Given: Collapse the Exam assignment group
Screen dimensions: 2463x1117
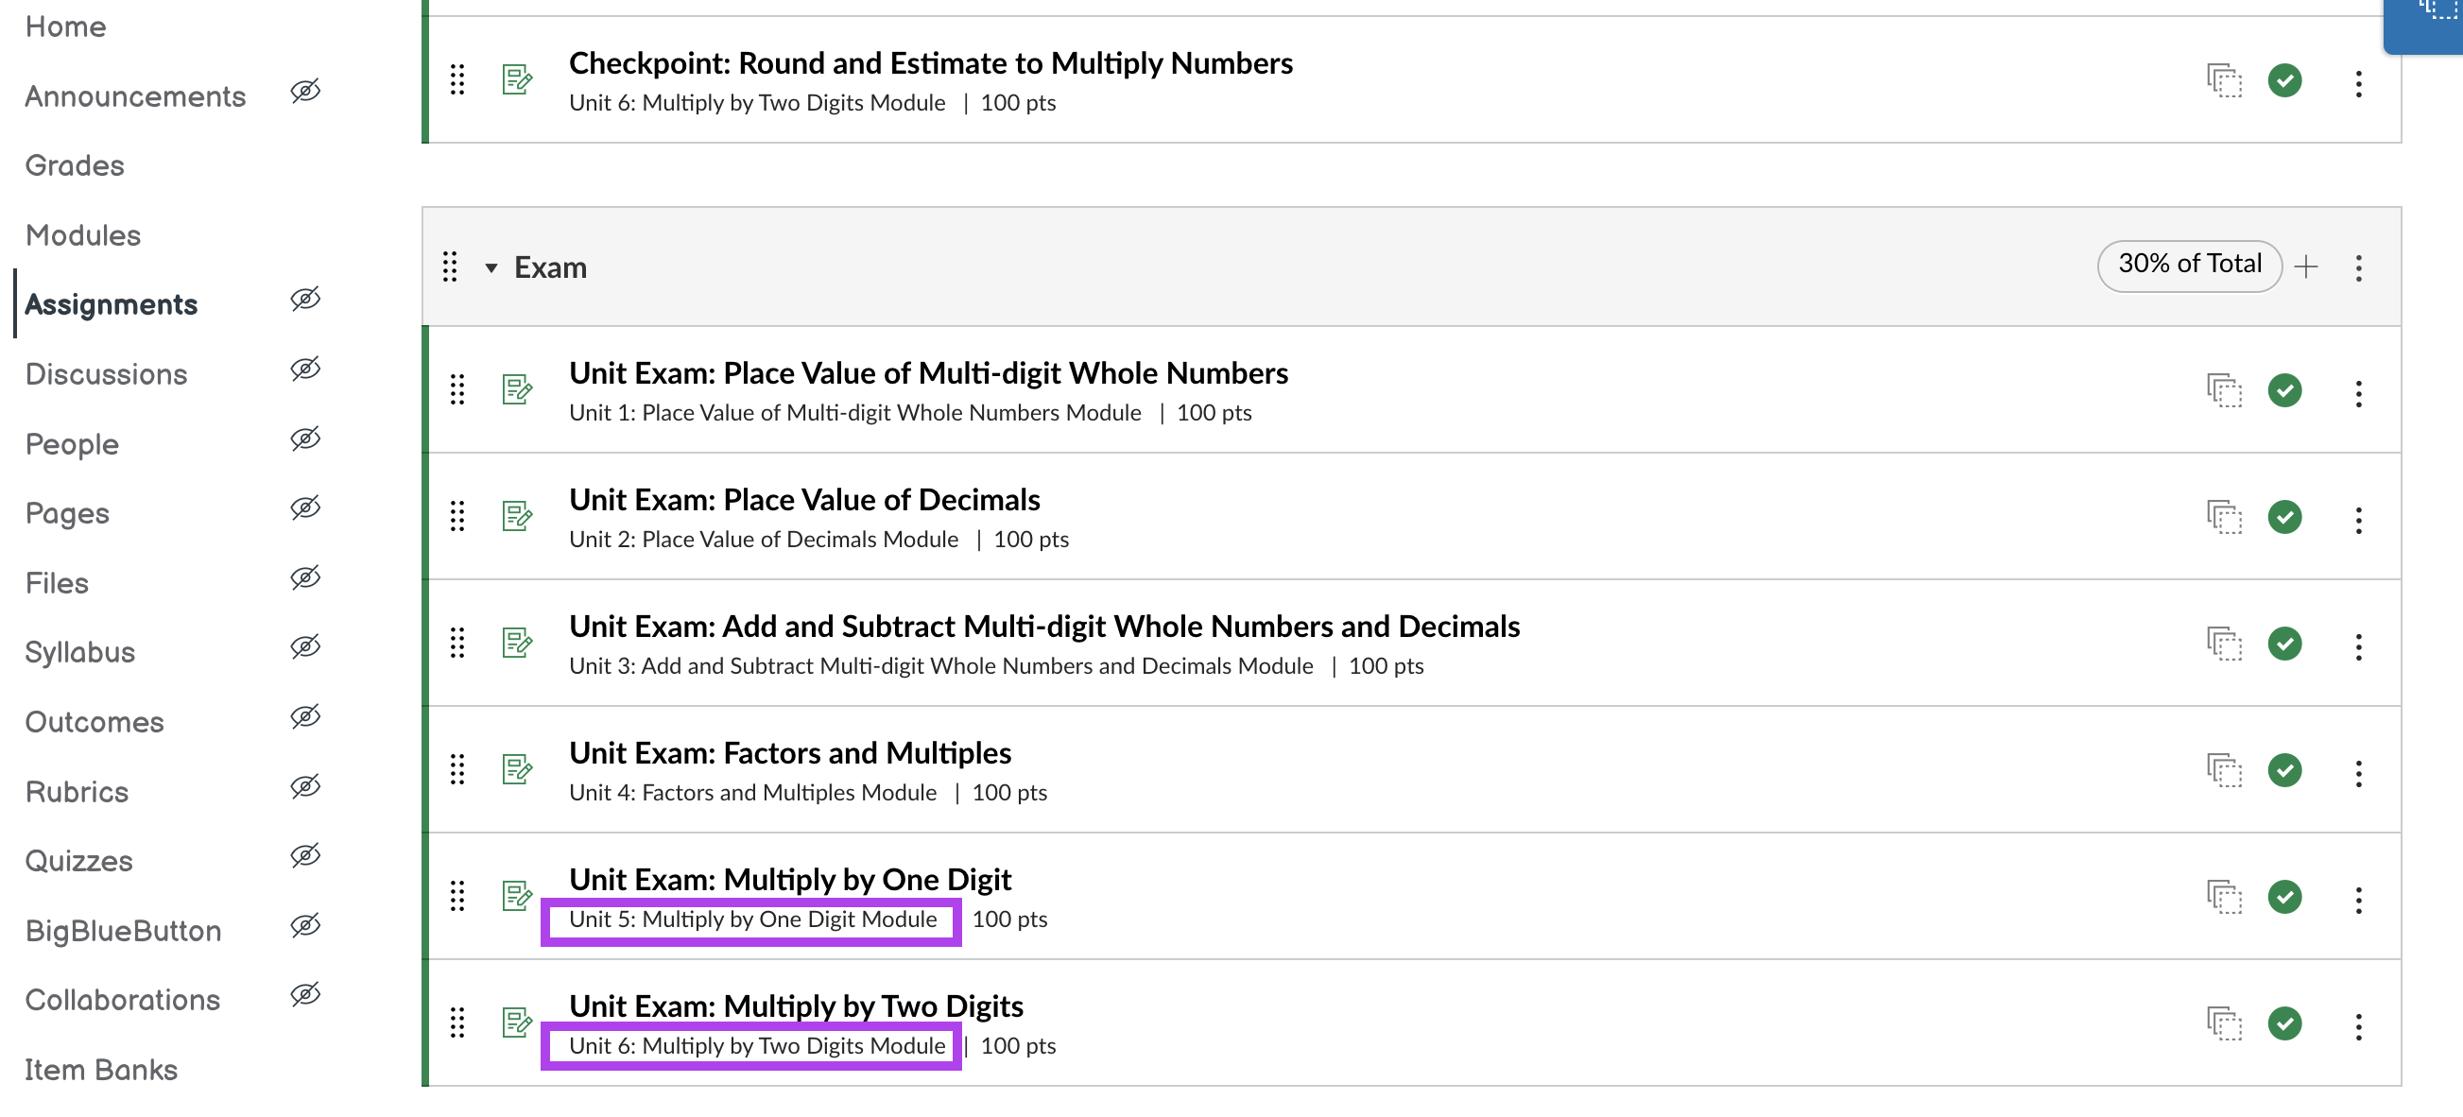Looking at the screenshot, I should (x=491, y=267).
